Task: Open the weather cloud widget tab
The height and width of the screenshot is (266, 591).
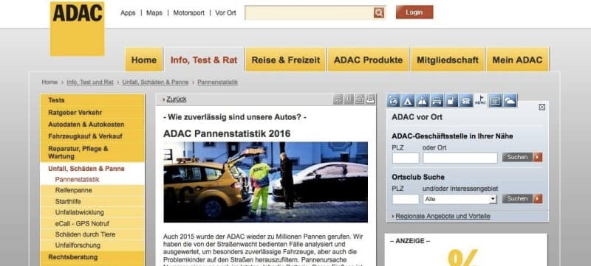Action: click(510, 101)
